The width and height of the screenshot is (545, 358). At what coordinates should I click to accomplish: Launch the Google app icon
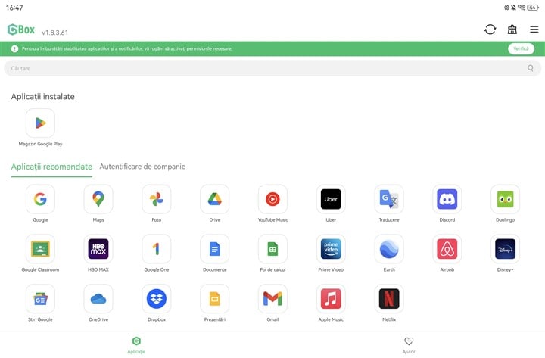click(40, 199)
